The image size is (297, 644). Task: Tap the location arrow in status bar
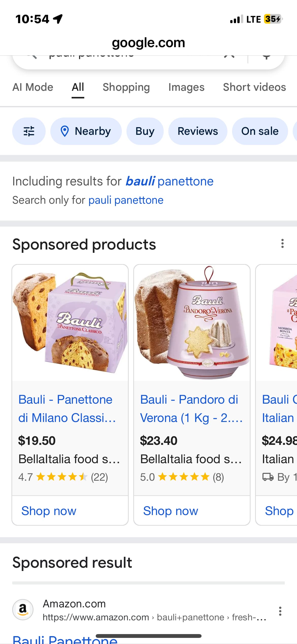tap(58, 19)
